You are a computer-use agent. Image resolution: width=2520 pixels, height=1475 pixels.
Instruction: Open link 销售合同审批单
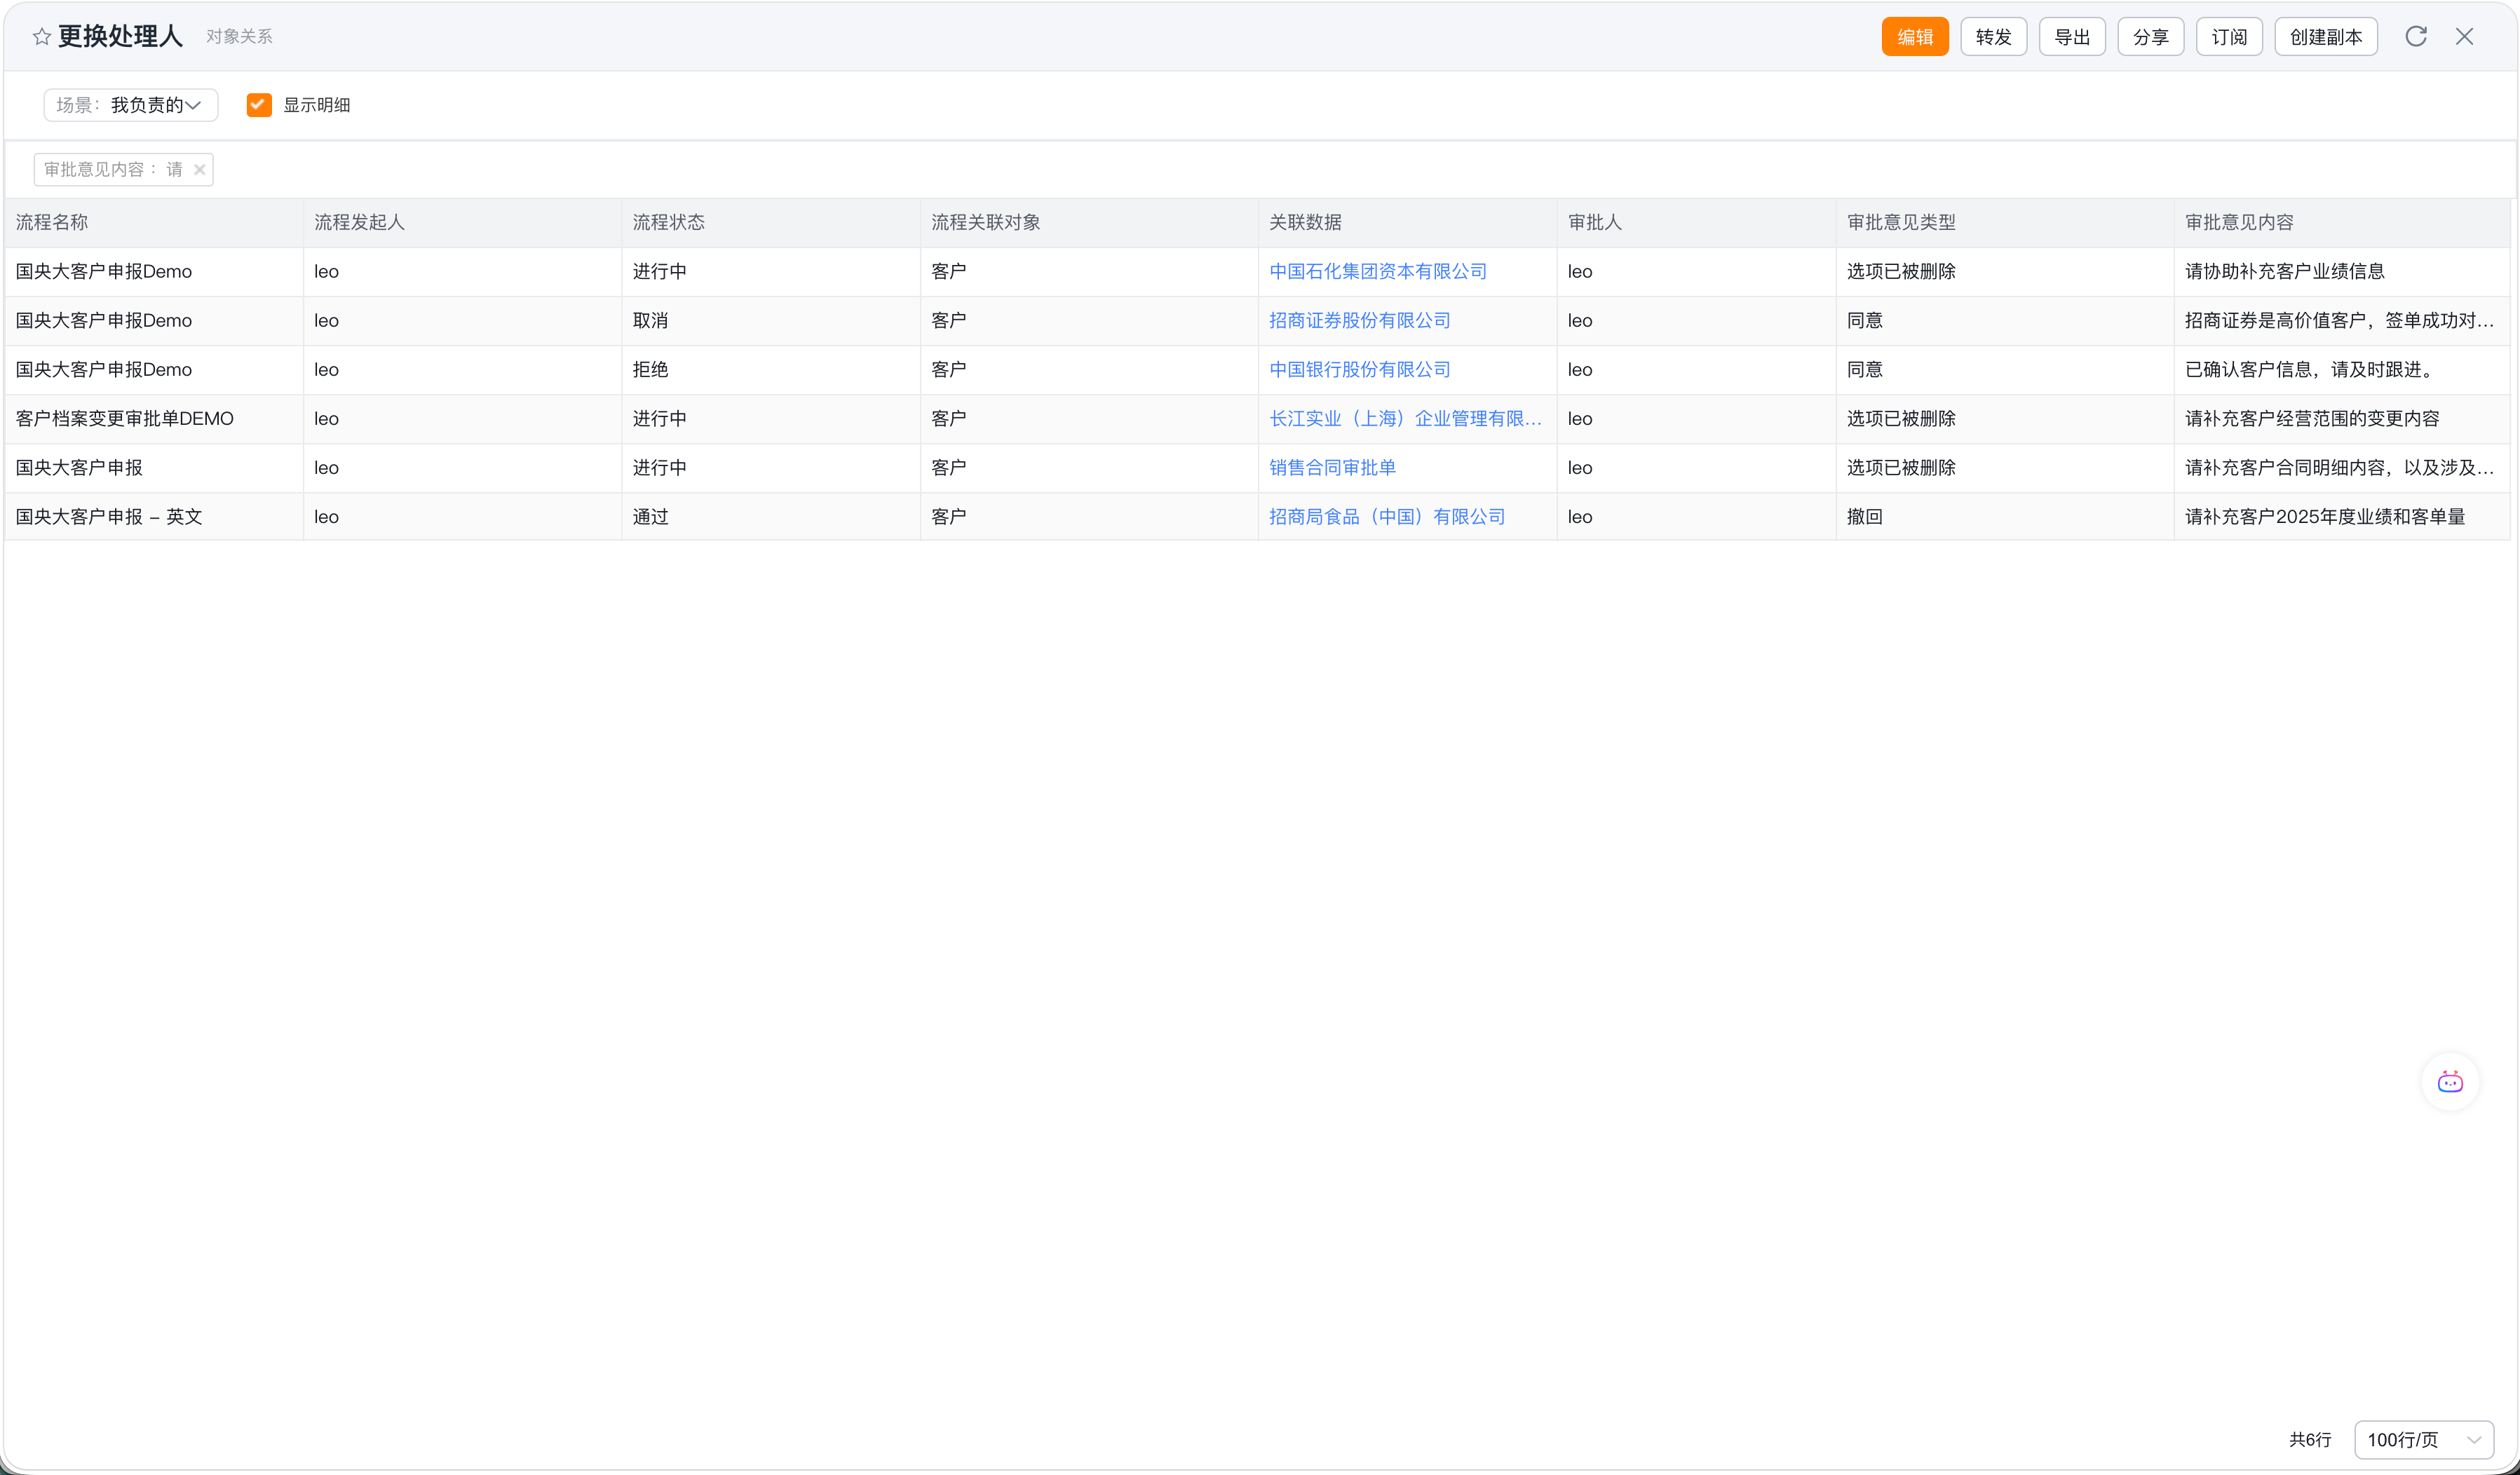[1332, 468]
